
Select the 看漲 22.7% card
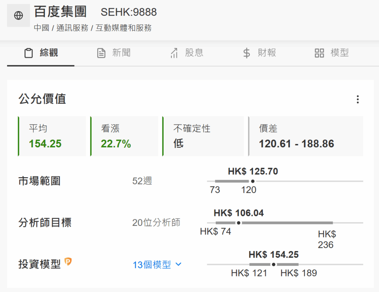click(124, 136)
